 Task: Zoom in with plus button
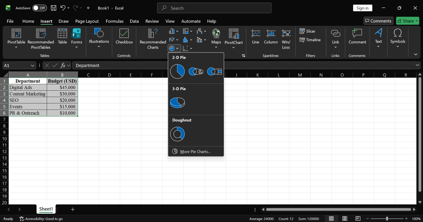point(406,219)
